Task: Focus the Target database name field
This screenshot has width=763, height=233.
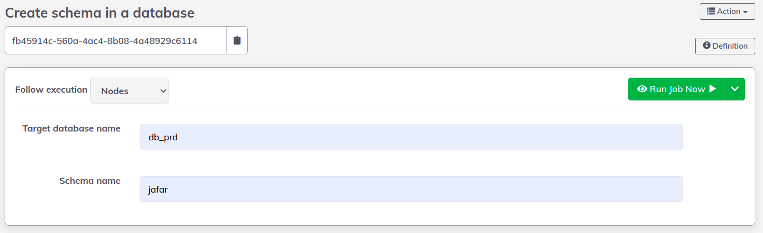Action: [411, 137]
